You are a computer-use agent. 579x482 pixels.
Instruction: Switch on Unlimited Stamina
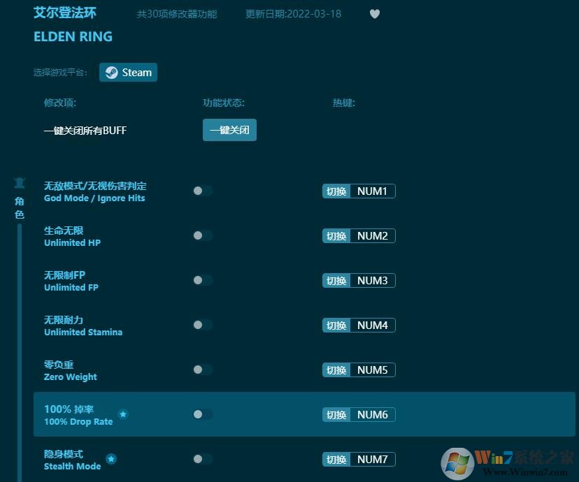202,325
